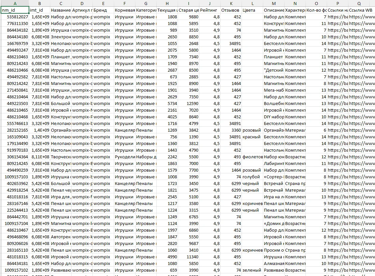Select old price cell 12590
This screenshot has width=375, height=276.
(188, 103)
